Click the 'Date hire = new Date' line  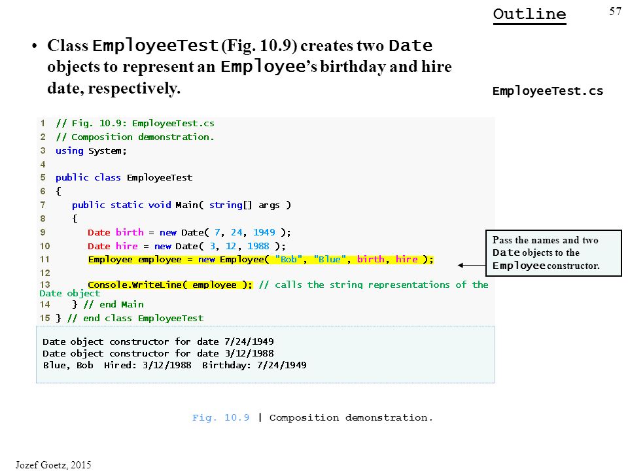[186, 246]
